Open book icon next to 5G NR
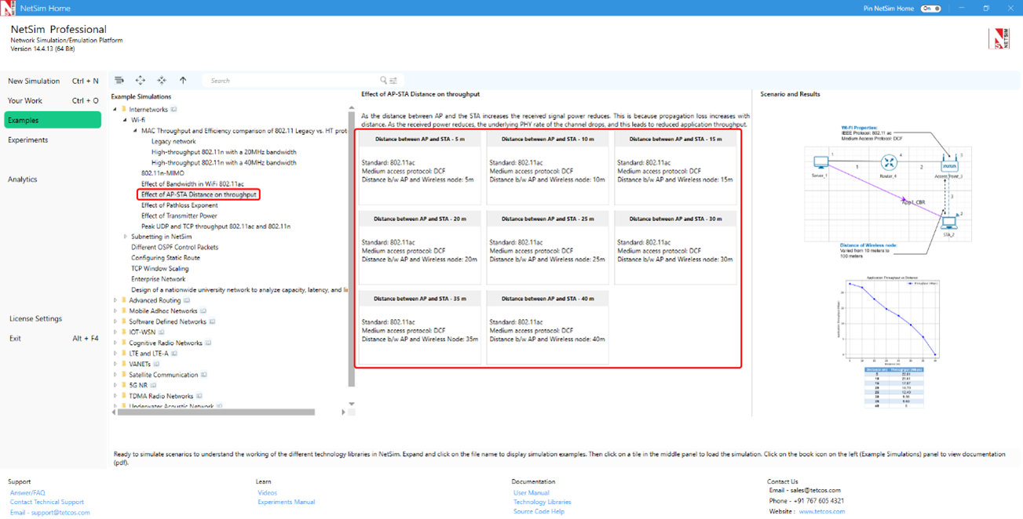Image resolution: width=1023 pixels, height=519 pixels. (154, 386)
